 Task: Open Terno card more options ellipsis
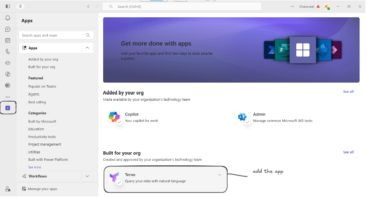pyautogui.click(x=219, y=175)
